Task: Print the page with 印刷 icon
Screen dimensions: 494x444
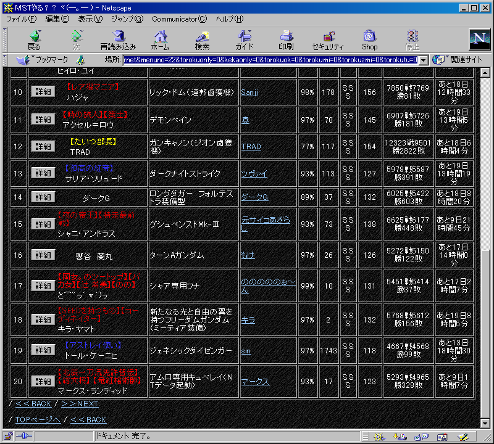Action: pos(286,40)
